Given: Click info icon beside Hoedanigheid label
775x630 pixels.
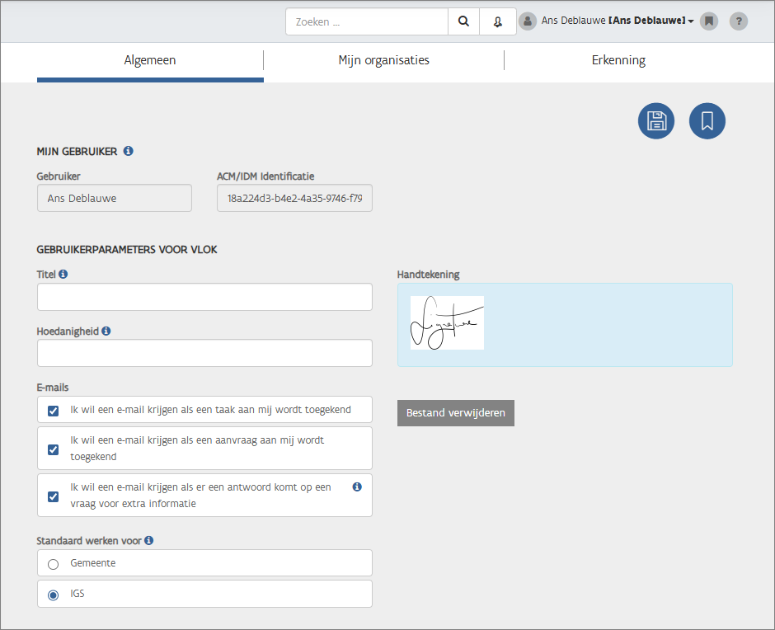Looking at the screenshot, I should [106, 331].
